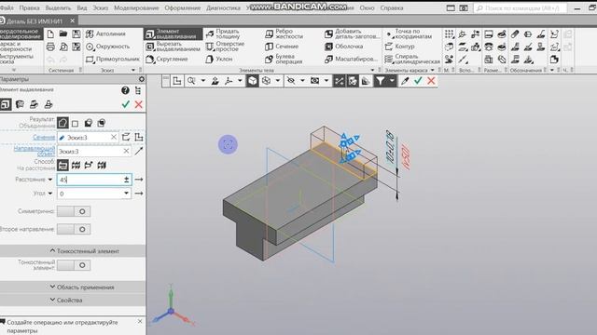This screenshot has width=597, height=335.
Task: Click the print icon in system toolbar
Action: click(50, 47)
